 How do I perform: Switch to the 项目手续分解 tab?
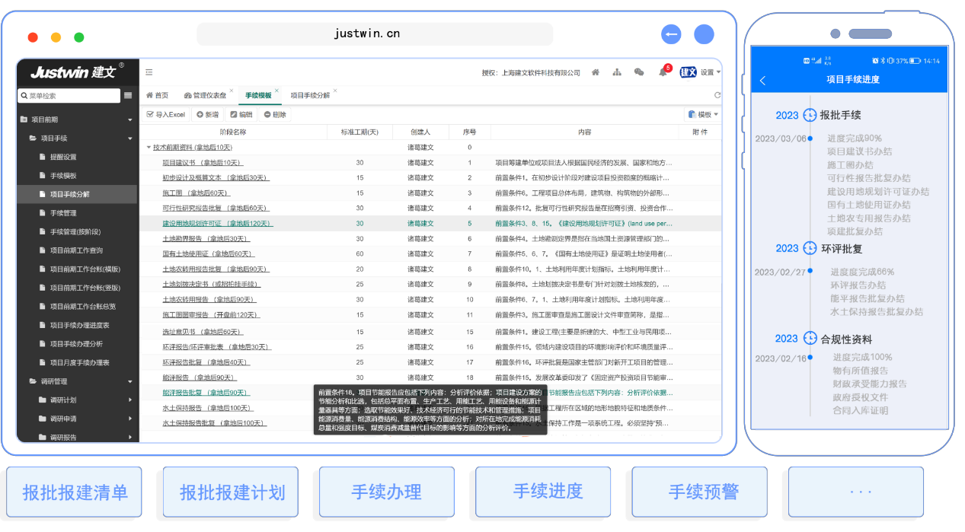pos(309,96)
